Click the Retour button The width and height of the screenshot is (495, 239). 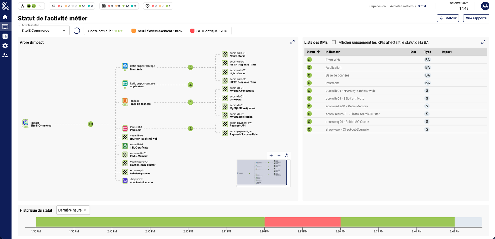pos(448,18)
